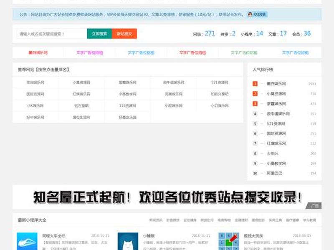Select the 新闻资讯 mini-program category tab
The image size is (334, 250).
point(156,220)
